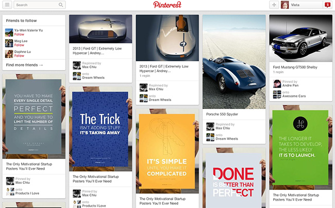Open the hamburger menu icon
Screen dimensions: 335x208
(x=7, y=5)
